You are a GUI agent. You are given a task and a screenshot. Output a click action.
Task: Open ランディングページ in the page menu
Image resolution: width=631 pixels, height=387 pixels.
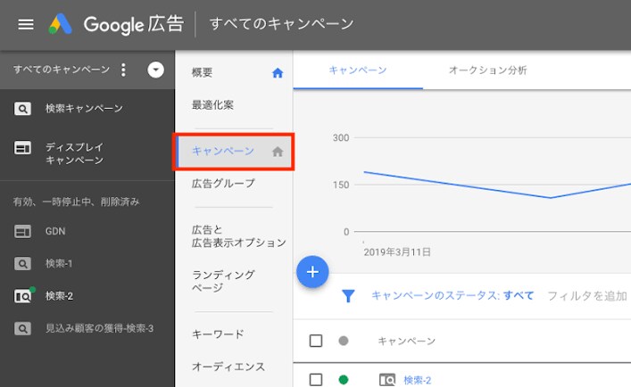[223, 281]
